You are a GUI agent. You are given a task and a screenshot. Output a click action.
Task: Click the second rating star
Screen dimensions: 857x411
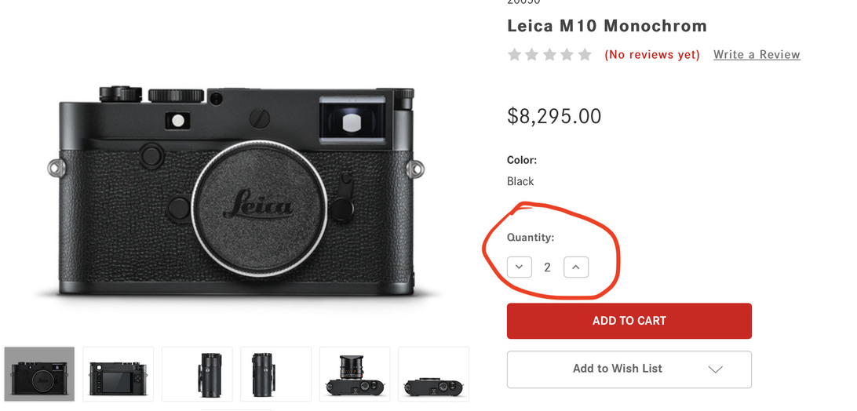[532, 55]
